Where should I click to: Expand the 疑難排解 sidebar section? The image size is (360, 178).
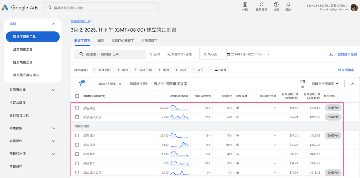pyautogui.click(x=54, y=128)
